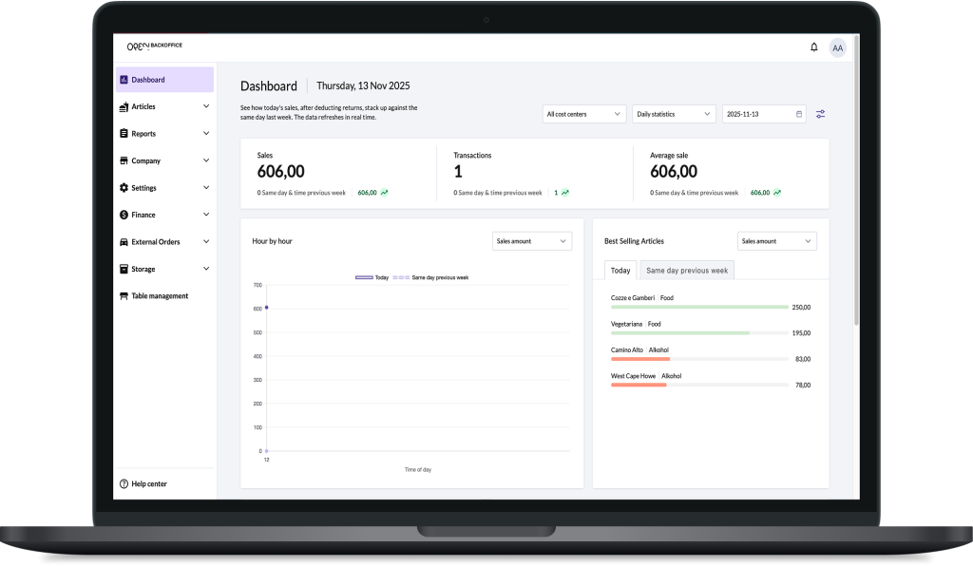This screenshot has width=973, height=566.
Task: Click the Settings gear icon in sidebar
Action: (124, 188)
